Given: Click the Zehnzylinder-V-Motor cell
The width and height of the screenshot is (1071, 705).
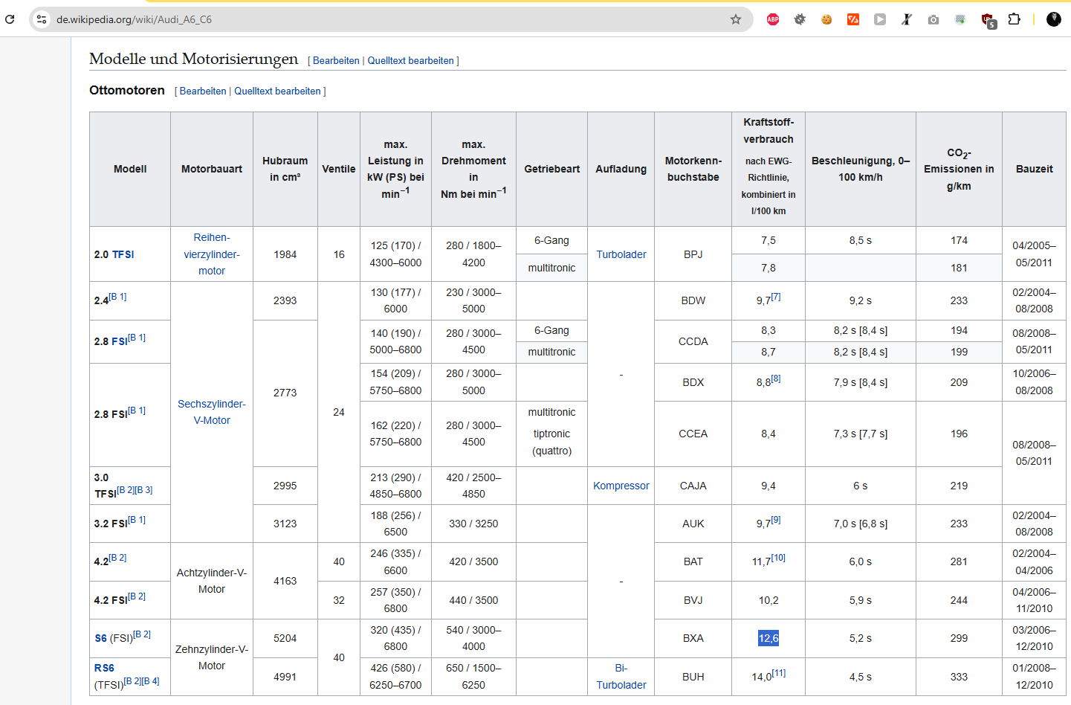Looking at the screenshot, I should tap(212, 657).
